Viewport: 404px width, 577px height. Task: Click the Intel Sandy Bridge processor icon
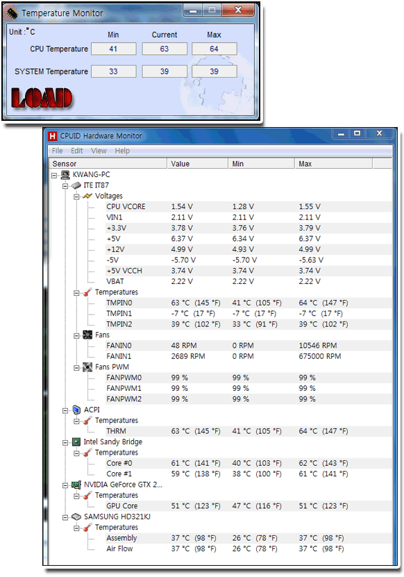coord(76,442)
